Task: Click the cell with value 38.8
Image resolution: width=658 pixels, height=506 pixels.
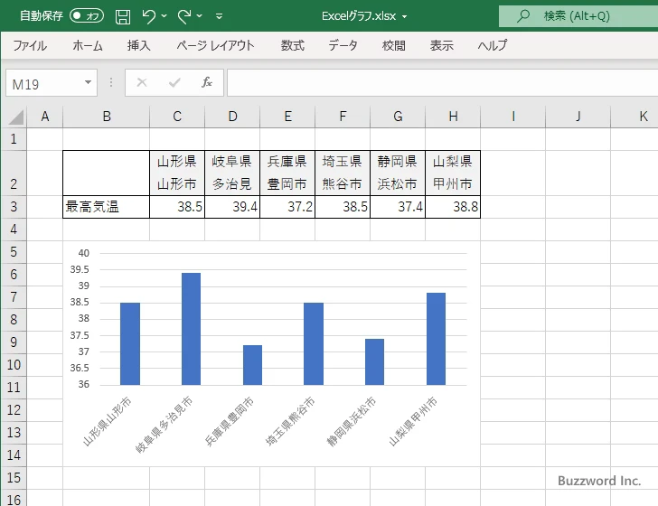Action: click(x=453, y=207)
